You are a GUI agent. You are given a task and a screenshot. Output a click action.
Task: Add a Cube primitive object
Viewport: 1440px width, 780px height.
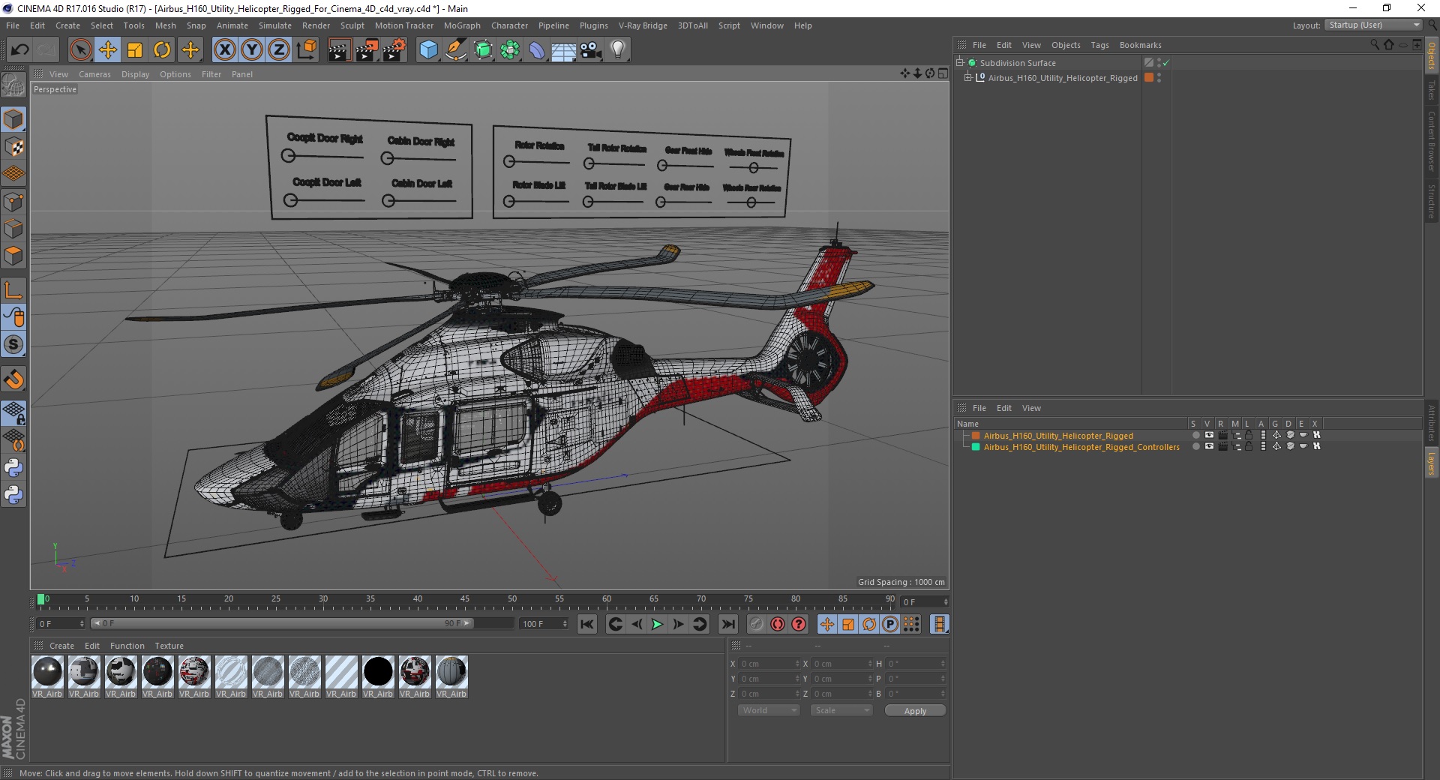coord(428,50)
